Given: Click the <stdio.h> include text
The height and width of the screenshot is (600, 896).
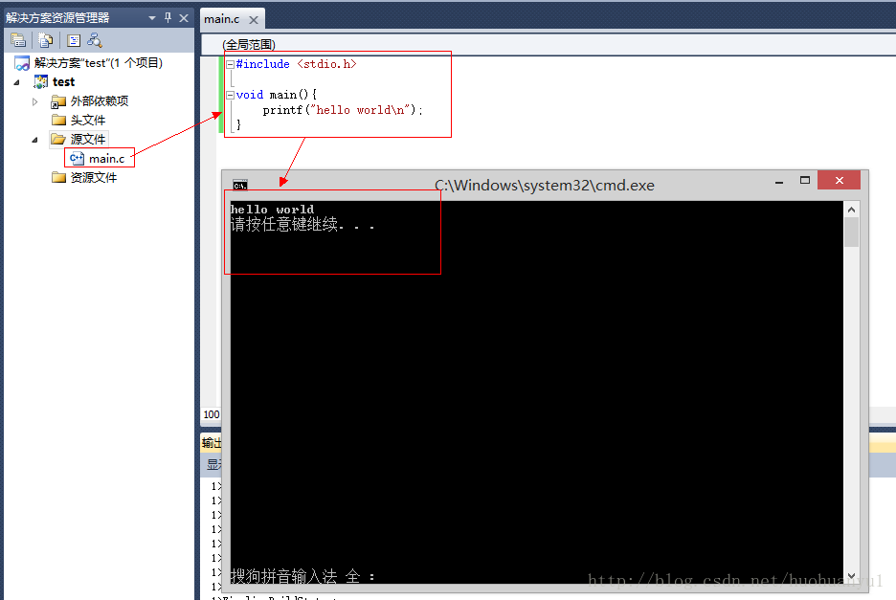Looking at the screenshot, I should pos(326,64).
